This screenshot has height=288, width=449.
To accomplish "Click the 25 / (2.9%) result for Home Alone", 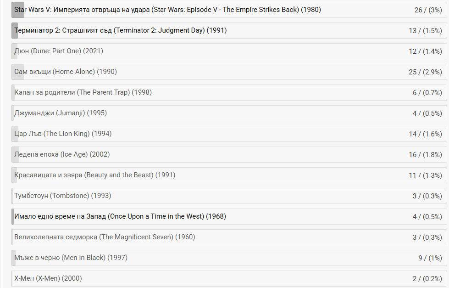I will click(425, 72).
